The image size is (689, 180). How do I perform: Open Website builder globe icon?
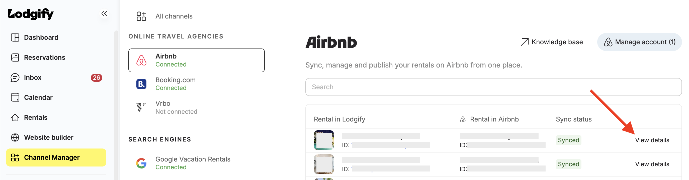click(15, 137)
